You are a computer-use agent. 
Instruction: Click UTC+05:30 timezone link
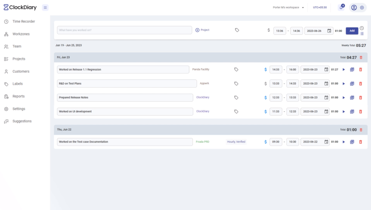tap(320, 8)
